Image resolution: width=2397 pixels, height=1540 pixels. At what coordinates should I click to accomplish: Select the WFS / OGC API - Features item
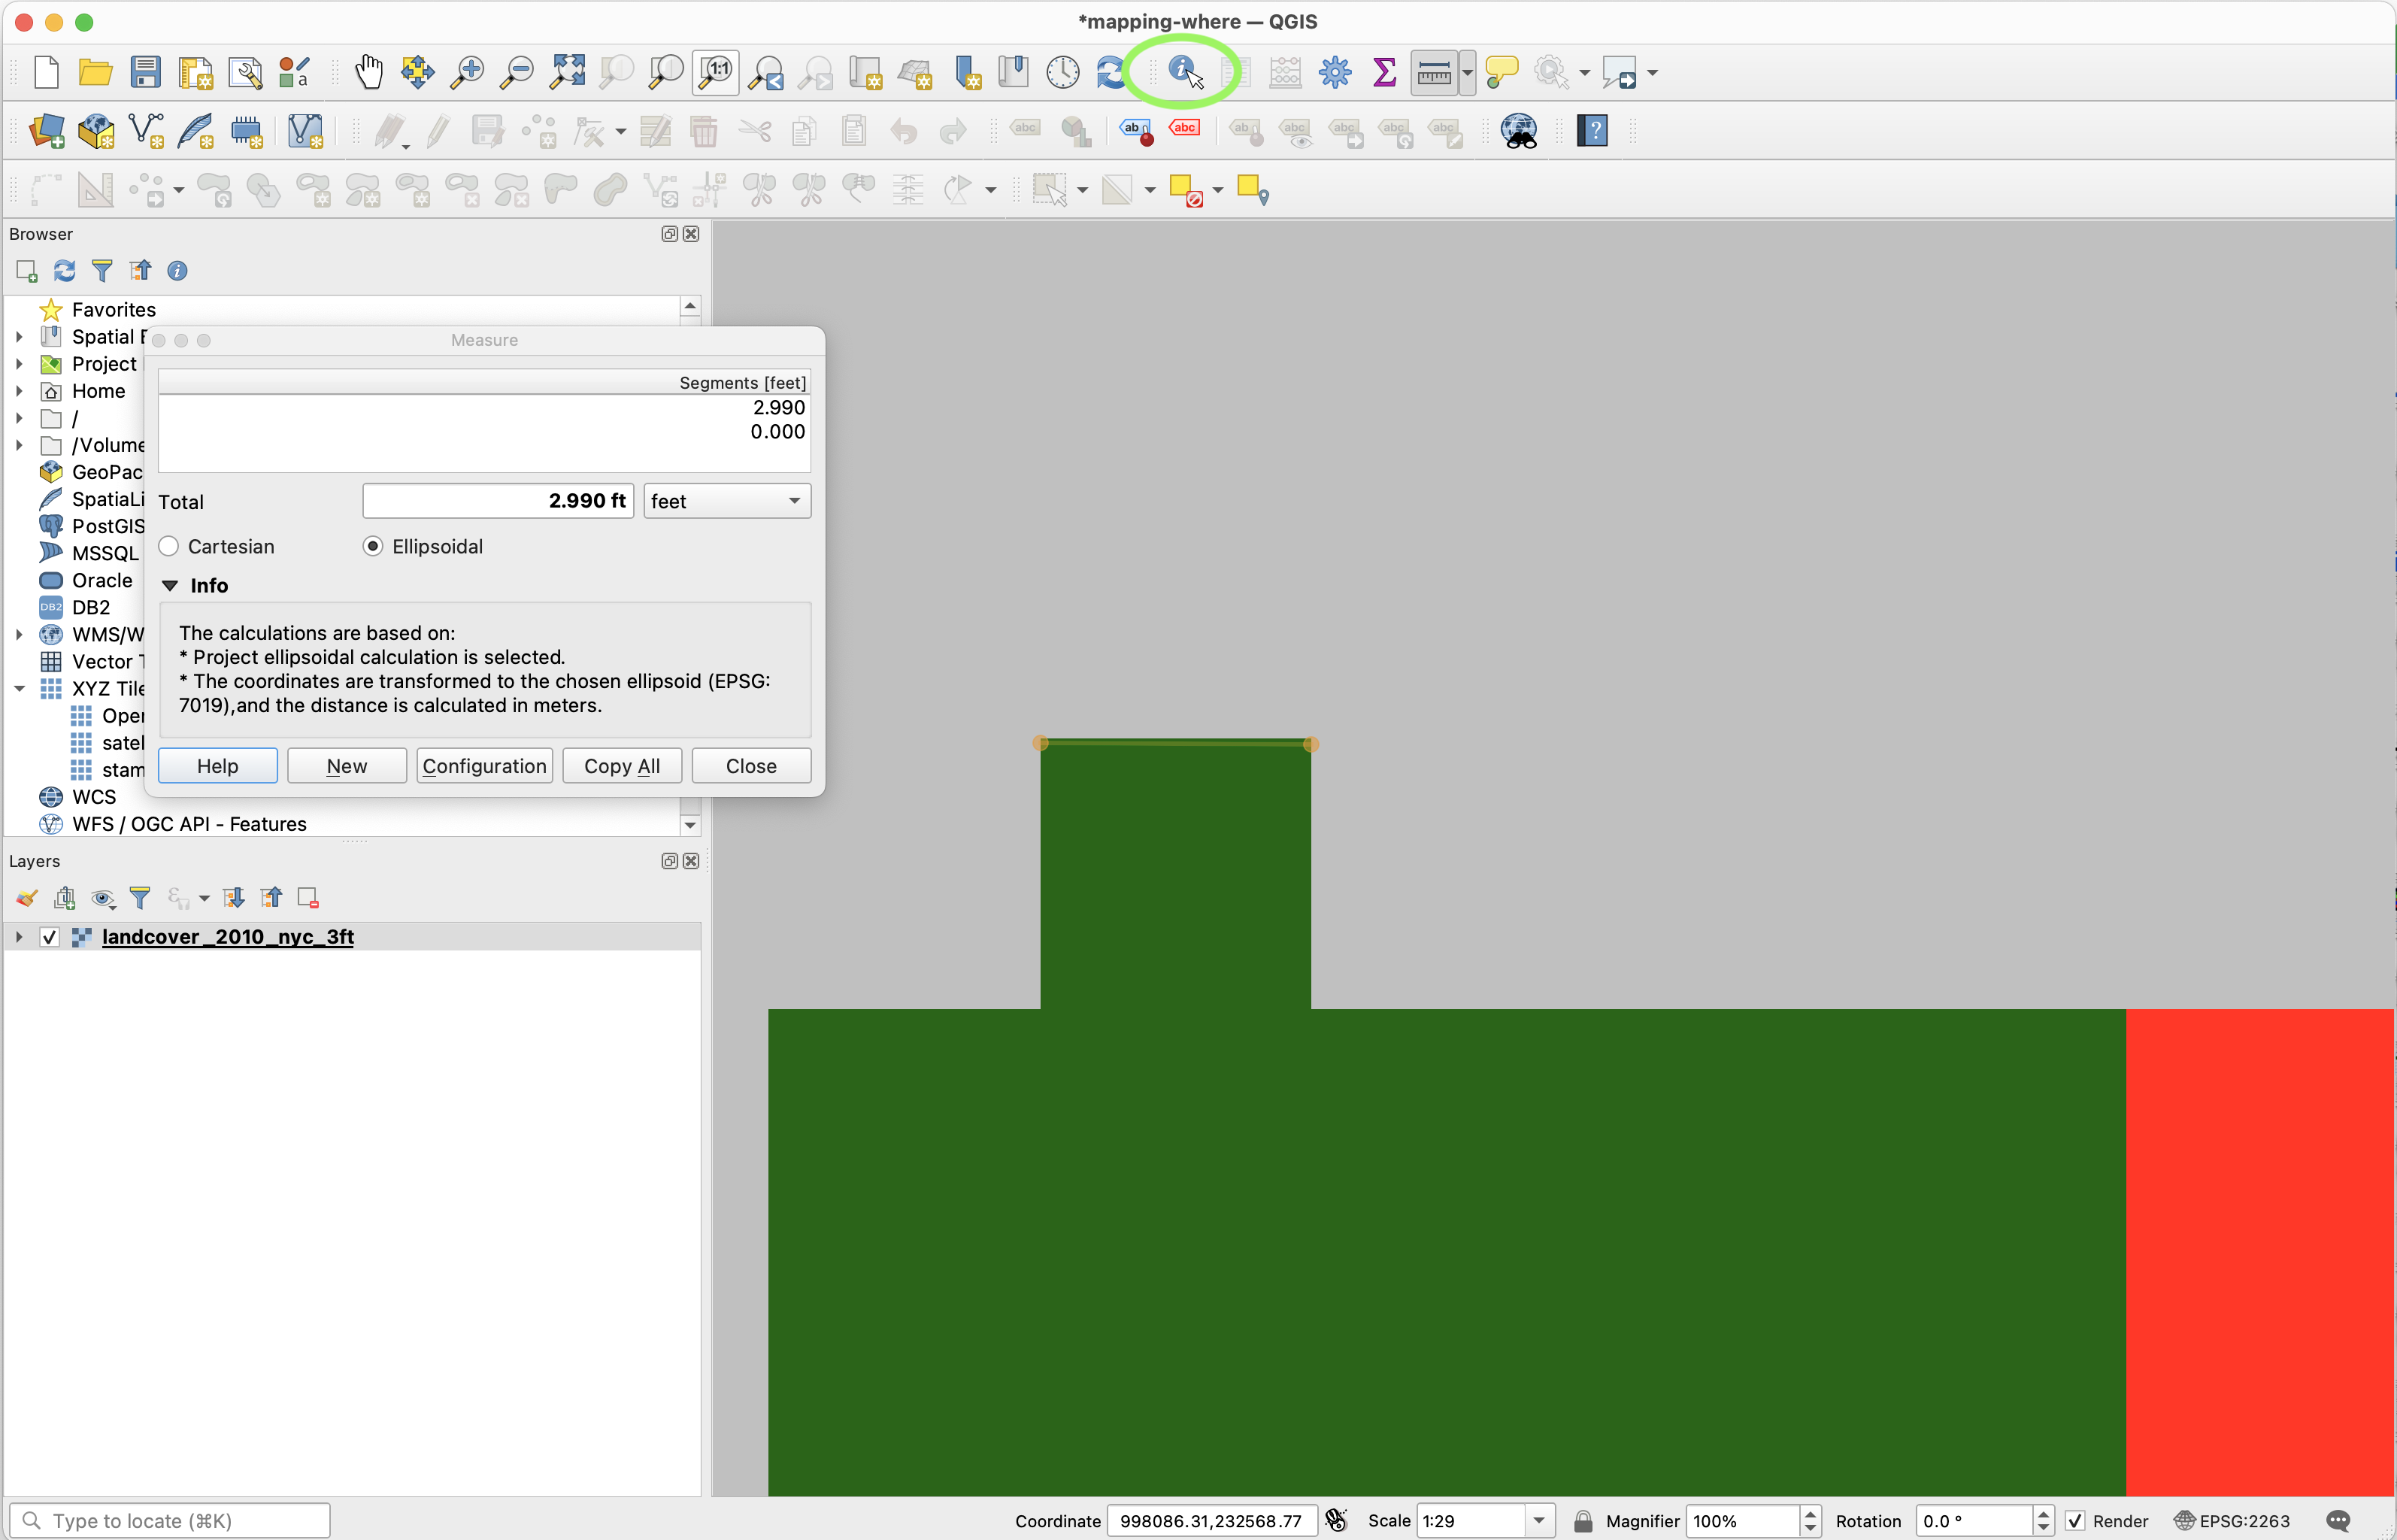[189, 824]
